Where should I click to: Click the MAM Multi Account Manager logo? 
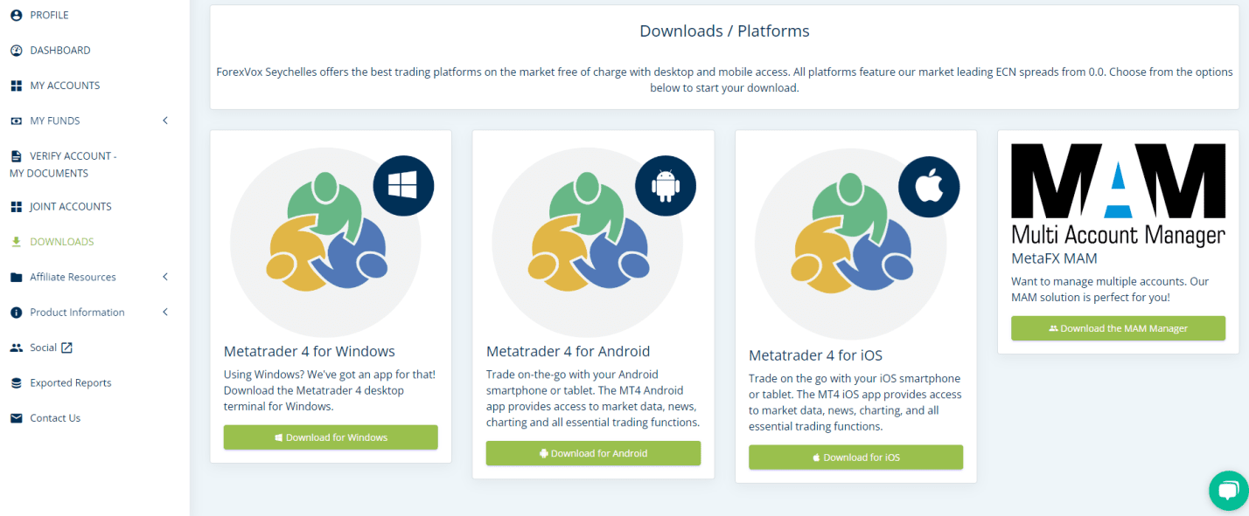[1119, 195]
